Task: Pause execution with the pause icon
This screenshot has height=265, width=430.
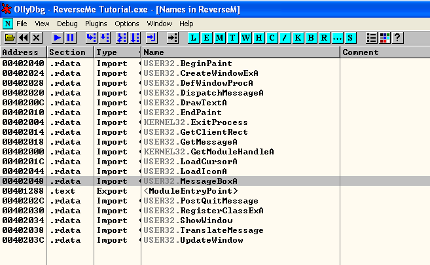Action: [x=71, y=37]
